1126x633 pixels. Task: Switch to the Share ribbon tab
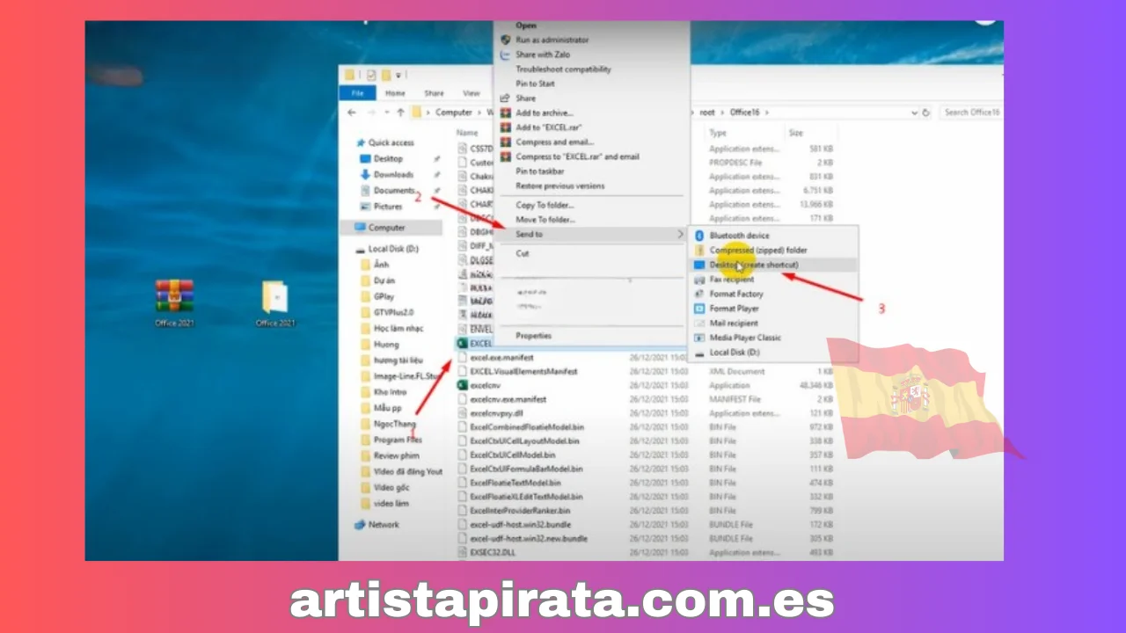tap(434, 93)
